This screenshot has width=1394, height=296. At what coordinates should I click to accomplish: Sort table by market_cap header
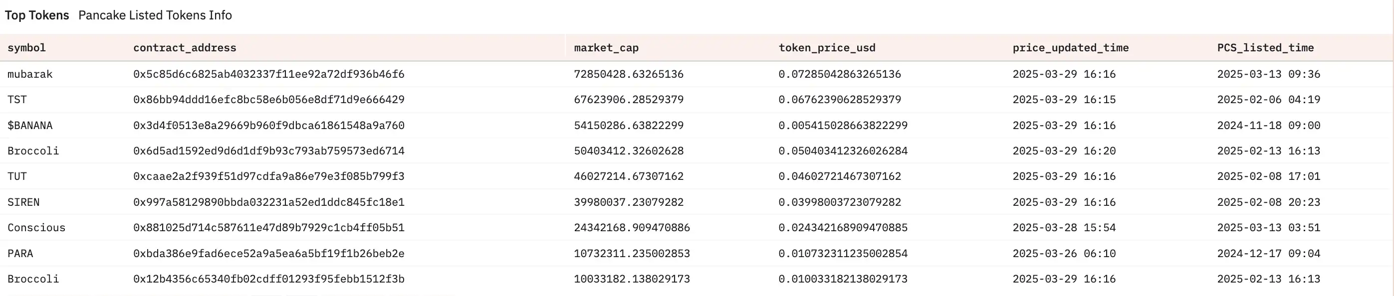(x=606, y=47)
